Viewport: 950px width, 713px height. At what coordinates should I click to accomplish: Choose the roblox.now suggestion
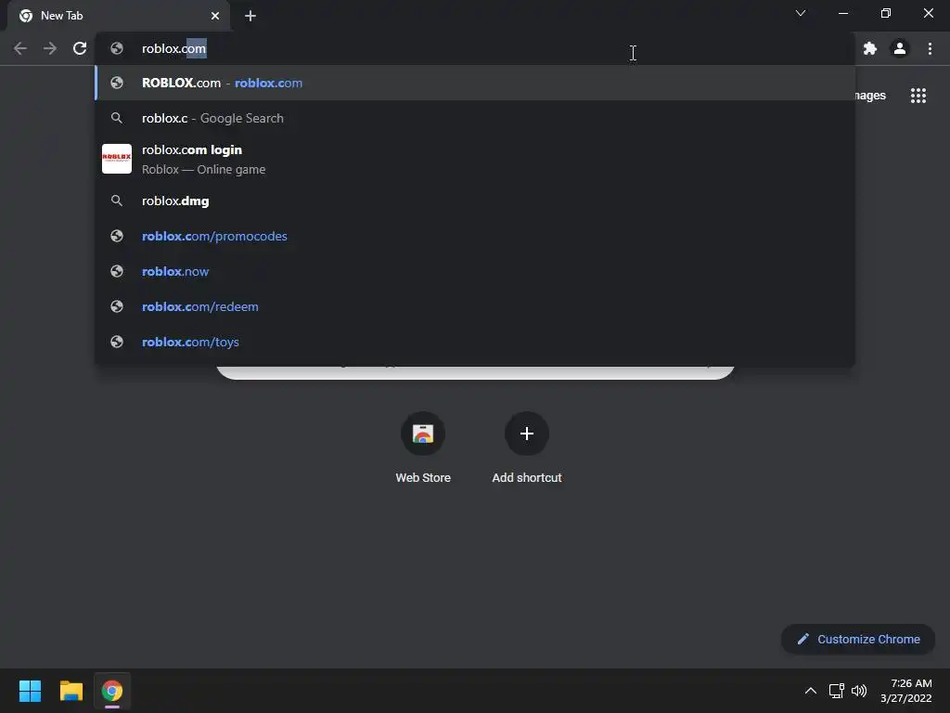point(475,271)
